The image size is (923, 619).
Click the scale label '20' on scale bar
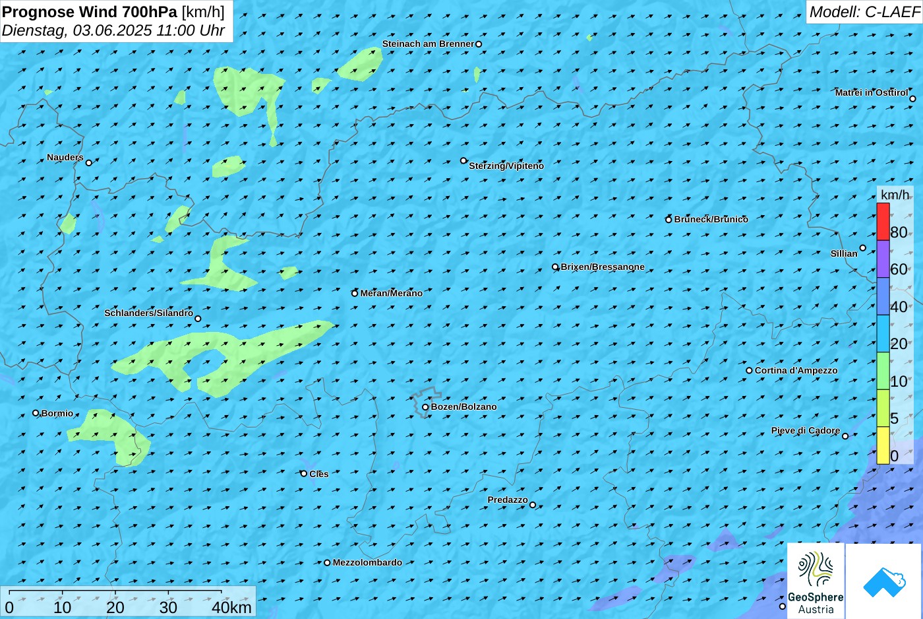click(115, 607)
